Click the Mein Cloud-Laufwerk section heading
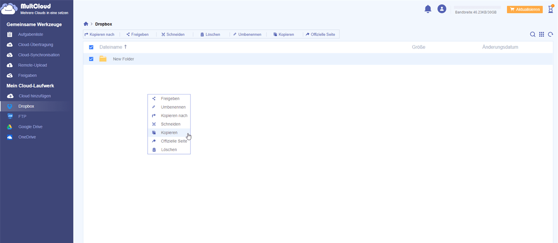The height and width of the screenshot is (243, 558). click(x=30, y=86)
